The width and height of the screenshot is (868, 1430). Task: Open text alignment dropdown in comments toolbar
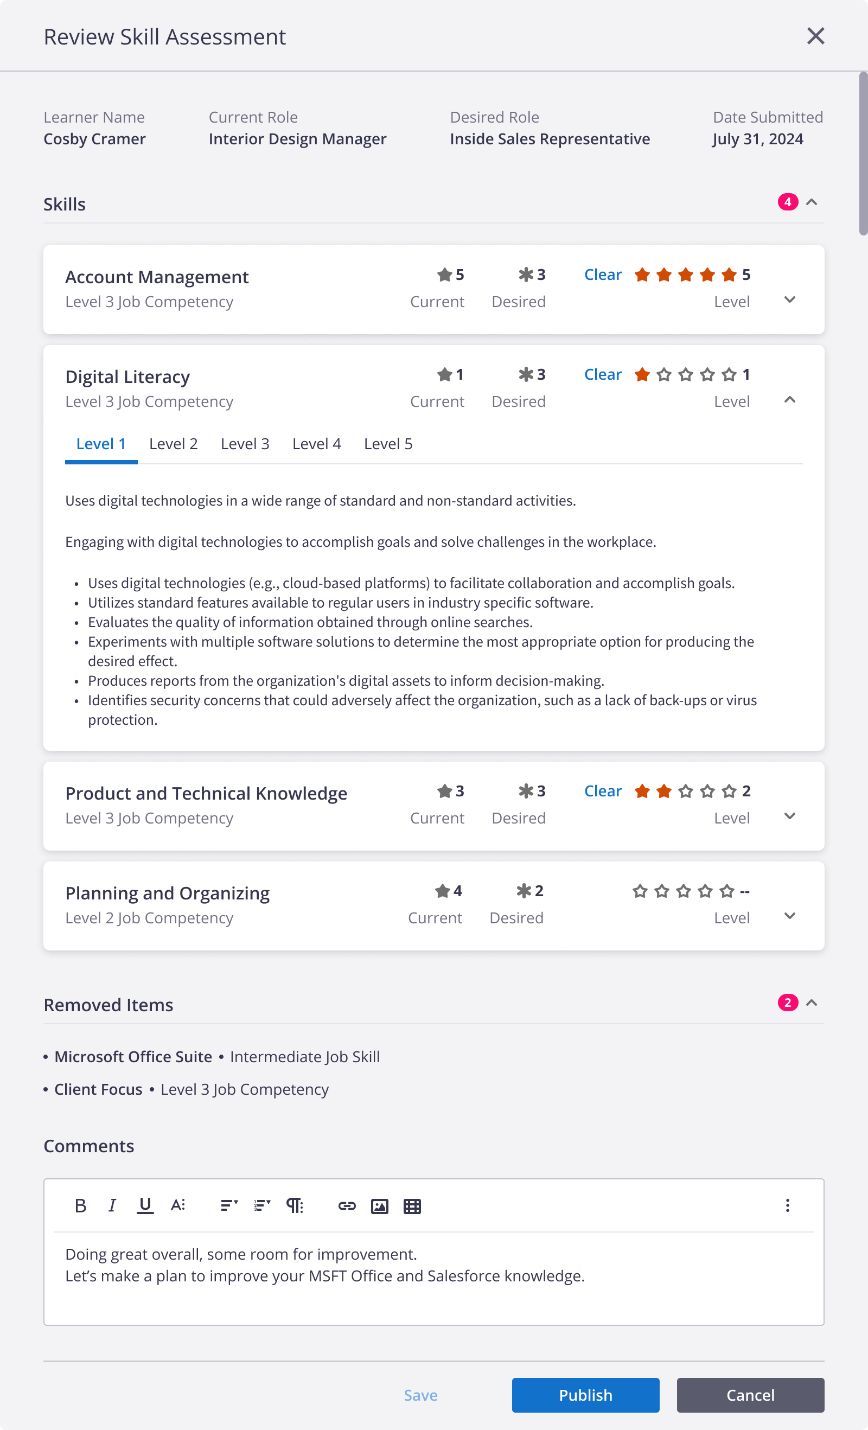tap(229, 1206)
